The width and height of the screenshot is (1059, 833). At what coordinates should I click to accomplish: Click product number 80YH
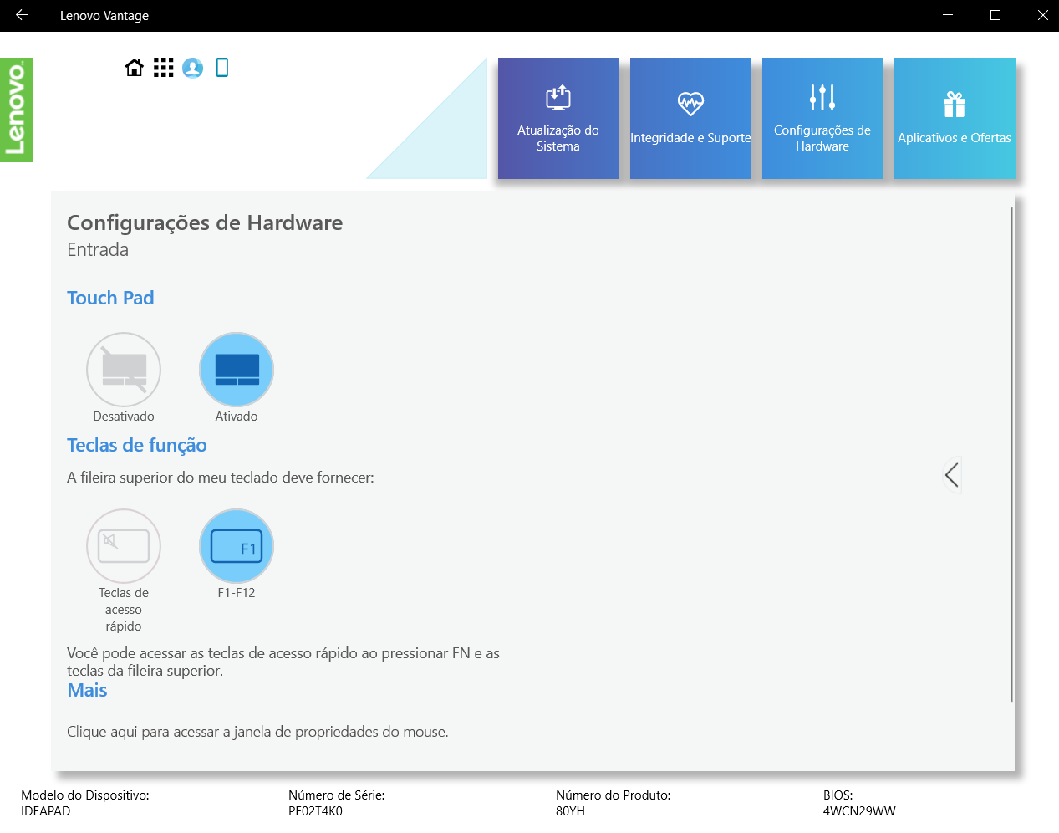(x=570, y=811)
